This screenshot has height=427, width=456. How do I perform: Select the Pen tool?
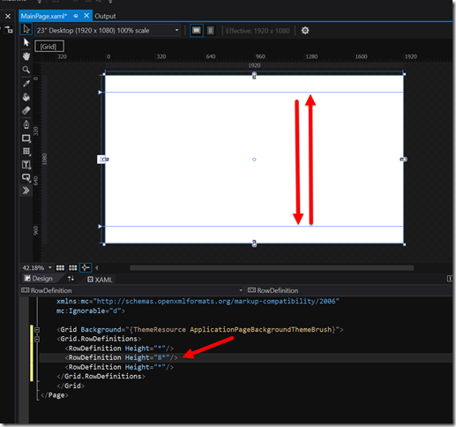tap(26, 124)
